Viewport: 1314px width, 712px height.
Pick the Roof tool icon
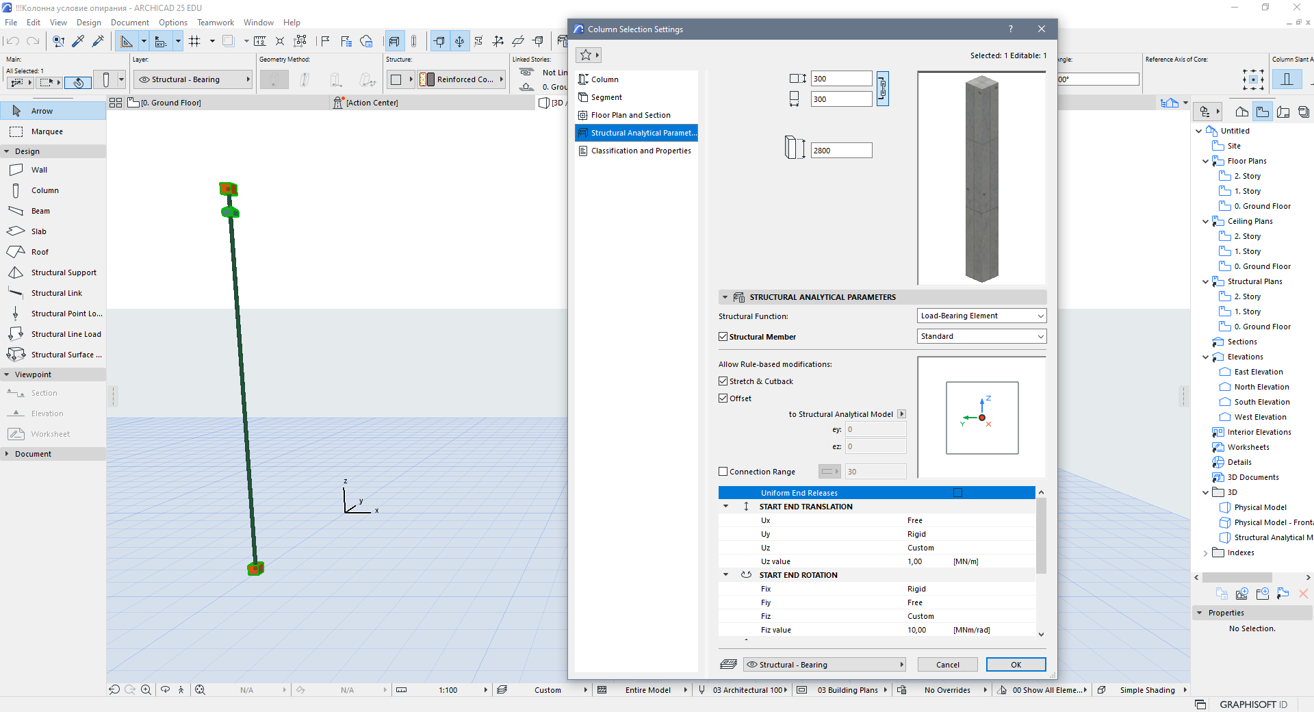coord(16,252)
